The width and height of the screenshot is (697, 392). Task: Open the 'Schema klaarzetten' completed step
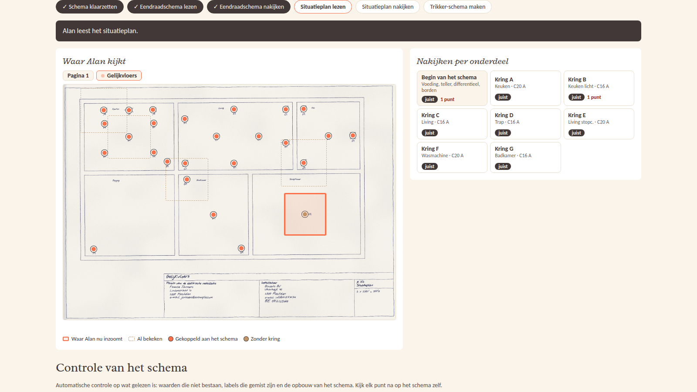[90, 7]
